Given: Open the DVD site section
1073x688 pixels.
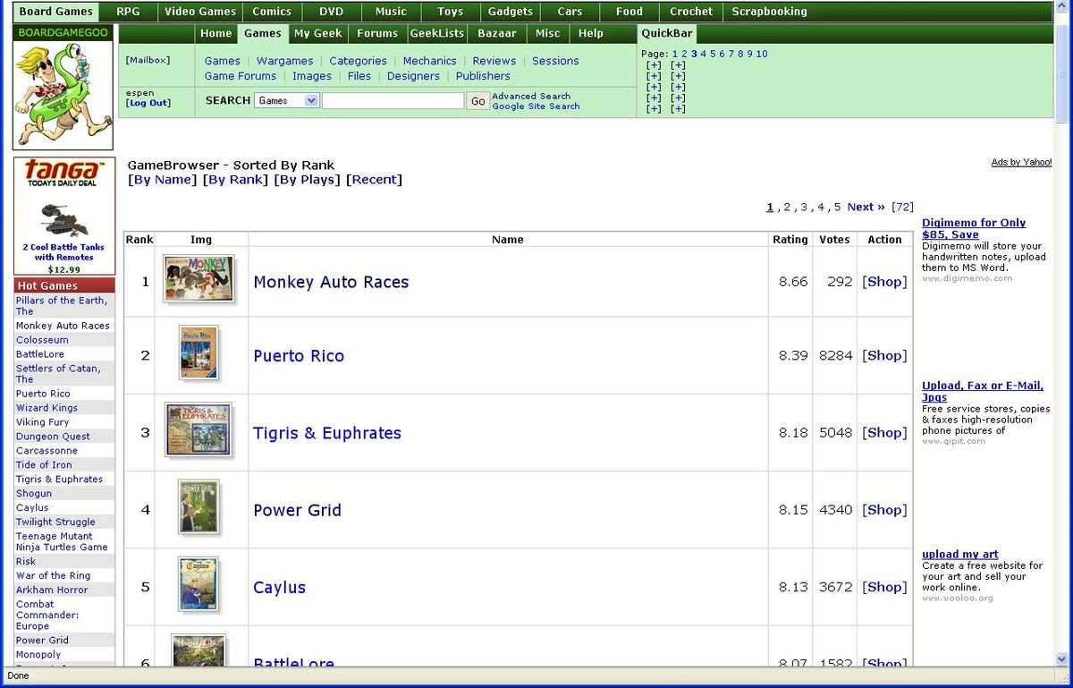Looking at the screenshot, I should [331, 12].
